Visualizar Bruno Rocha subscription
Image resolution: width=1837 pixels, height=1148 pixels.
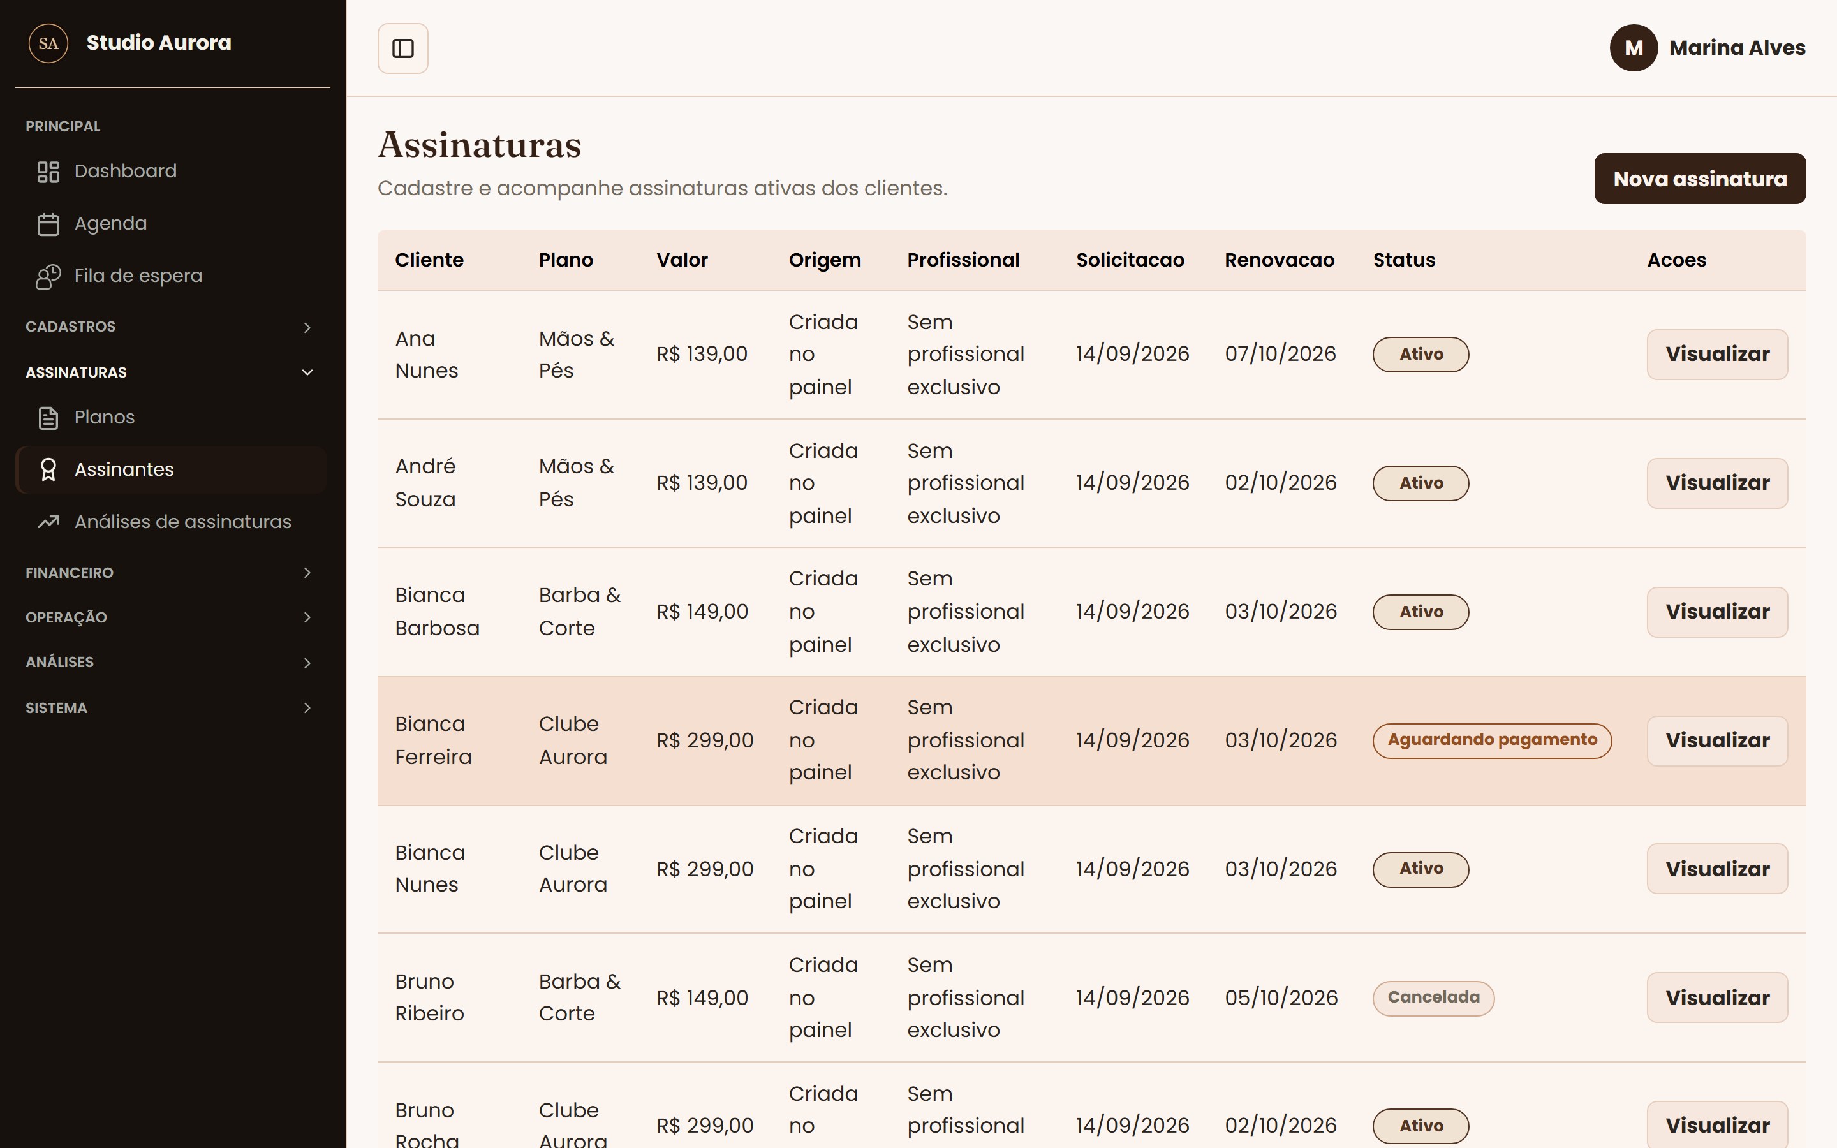click(1717, 1125)
